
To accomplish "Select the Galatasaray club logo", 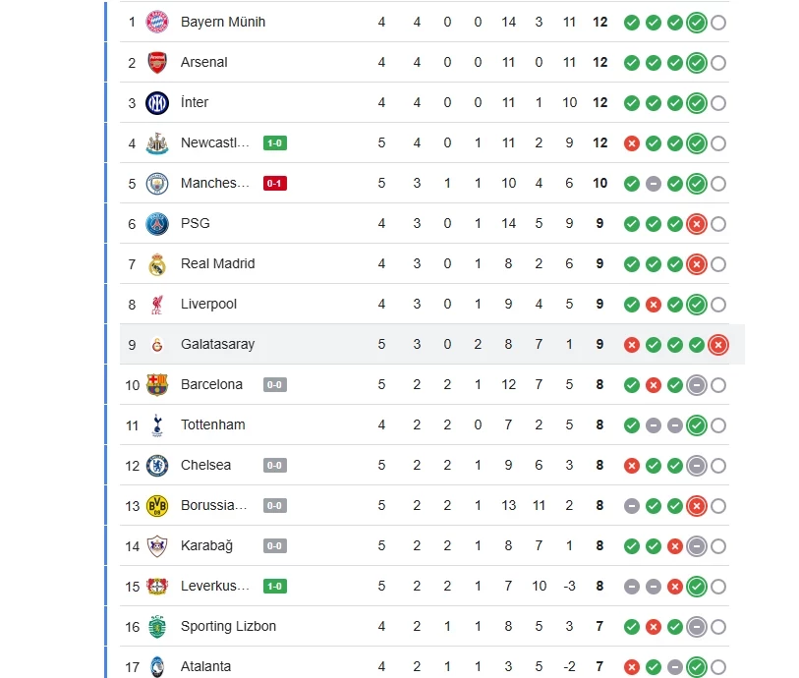I will tap(157, 345).
